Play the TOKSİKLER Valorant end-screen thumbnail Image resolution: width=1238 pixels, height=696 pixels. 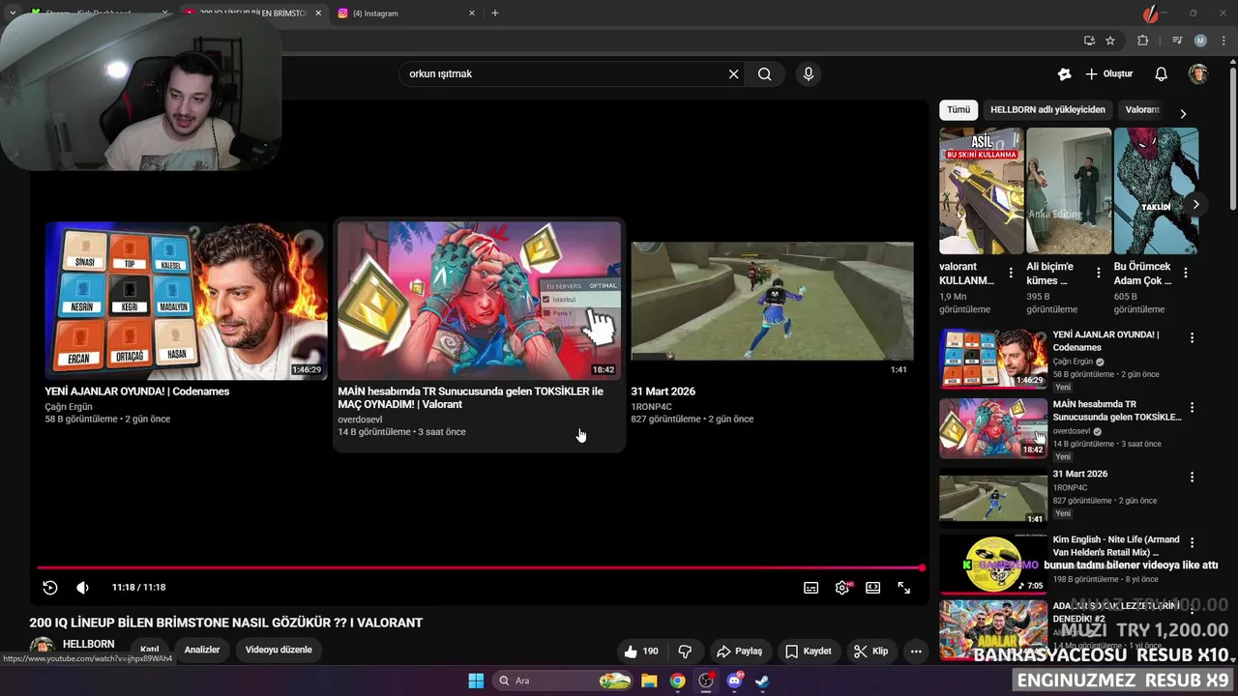[x=479, y=301]
